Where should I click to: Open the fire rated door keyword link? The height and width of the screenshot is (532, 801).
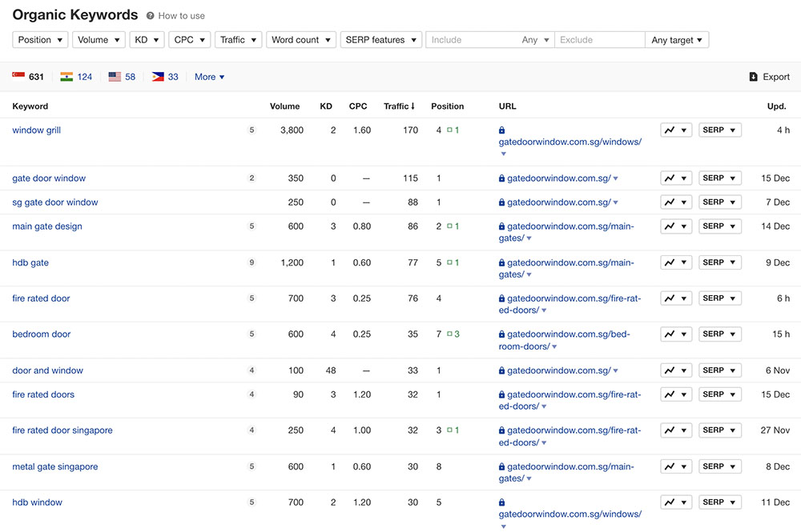pos(41,298)
